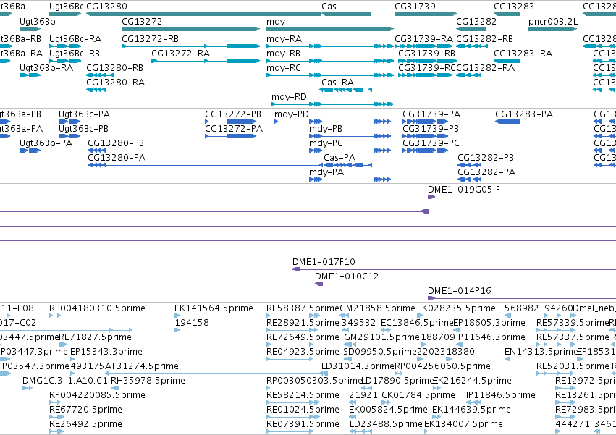Click the Ugt36Bc-RA transcript label
Image resolution: width=616 pixels, height=435 pixels.
(x=75, y=39)
